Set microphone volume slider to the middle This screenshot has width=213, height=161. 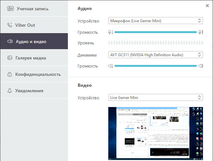click(155, 32)
